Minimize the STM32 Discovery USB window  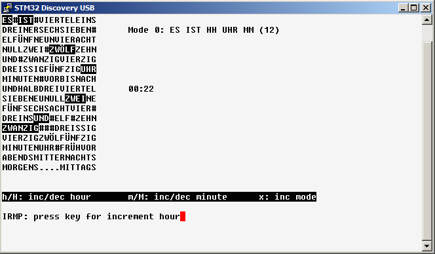coord(403,8)
